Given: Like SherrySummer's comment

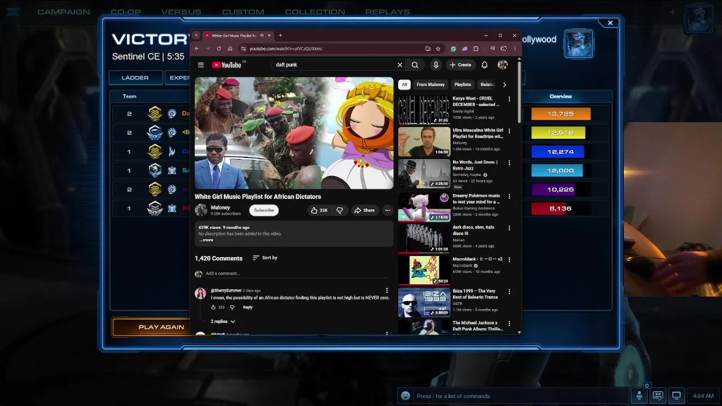Looking at the screenshot, I should (x=213, y=307).
